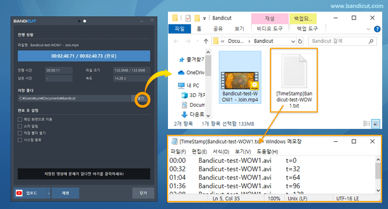The width and height of the screenshot is (388, 209).
Task: Expand the Explorer ribbon chevron
Action: tap(368, 29)
